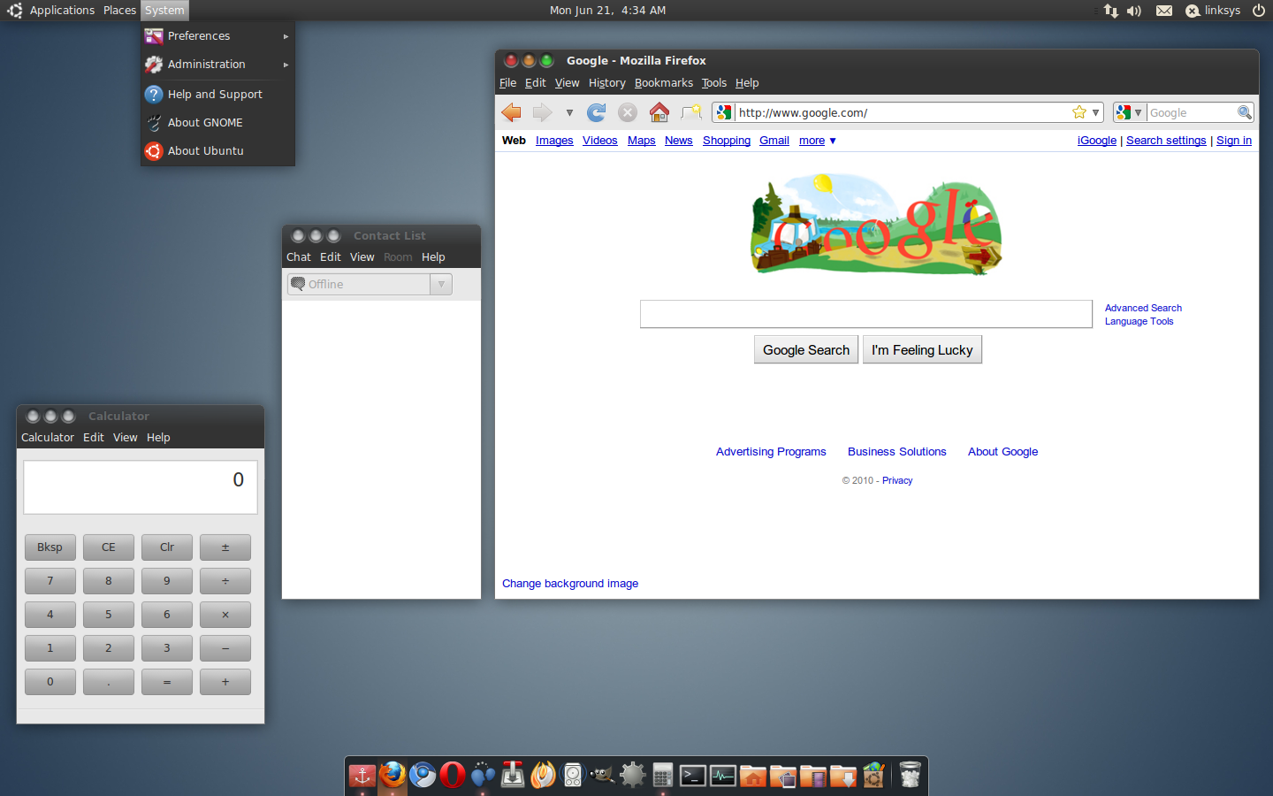This screenshot has height=796, width=1273.
Task: Open the Home folder in the dock
Action: 753,776
